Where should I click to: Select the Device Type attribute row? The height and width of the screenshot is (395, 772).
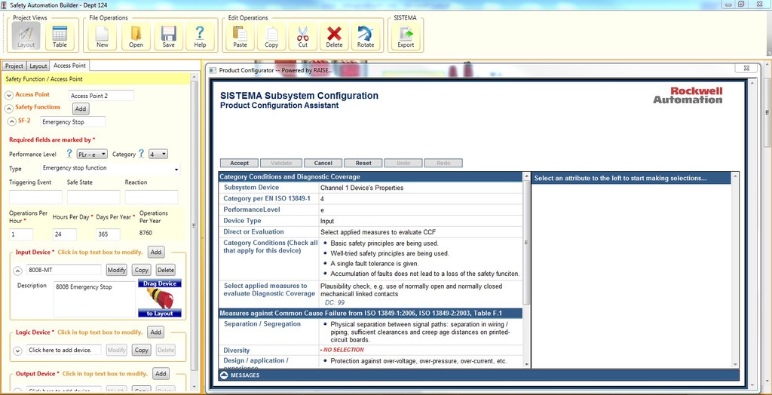coord(370,221)
